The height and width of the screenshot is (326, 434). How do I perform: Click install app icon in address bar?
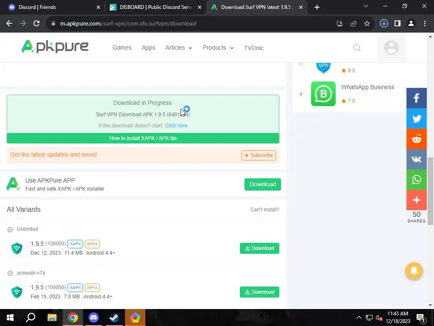[339, 24]
